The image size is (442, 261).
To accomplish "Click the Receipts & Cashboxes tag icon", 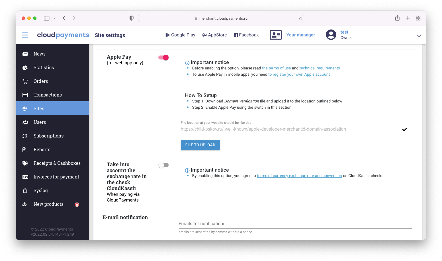I will [25, 163].
